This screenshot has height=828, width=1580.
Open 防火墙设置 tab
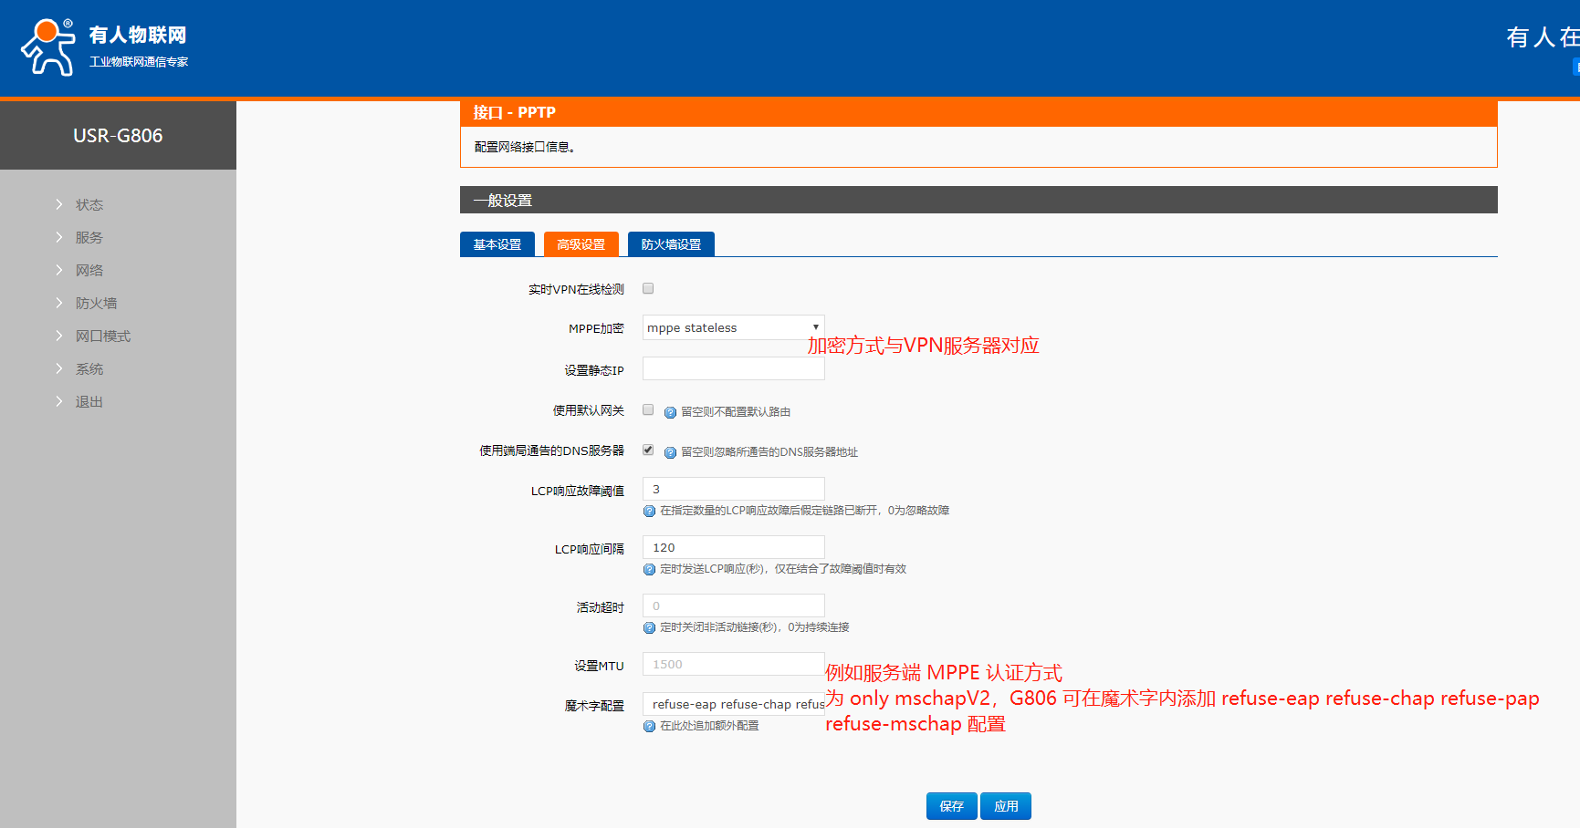tap(671, 244)
